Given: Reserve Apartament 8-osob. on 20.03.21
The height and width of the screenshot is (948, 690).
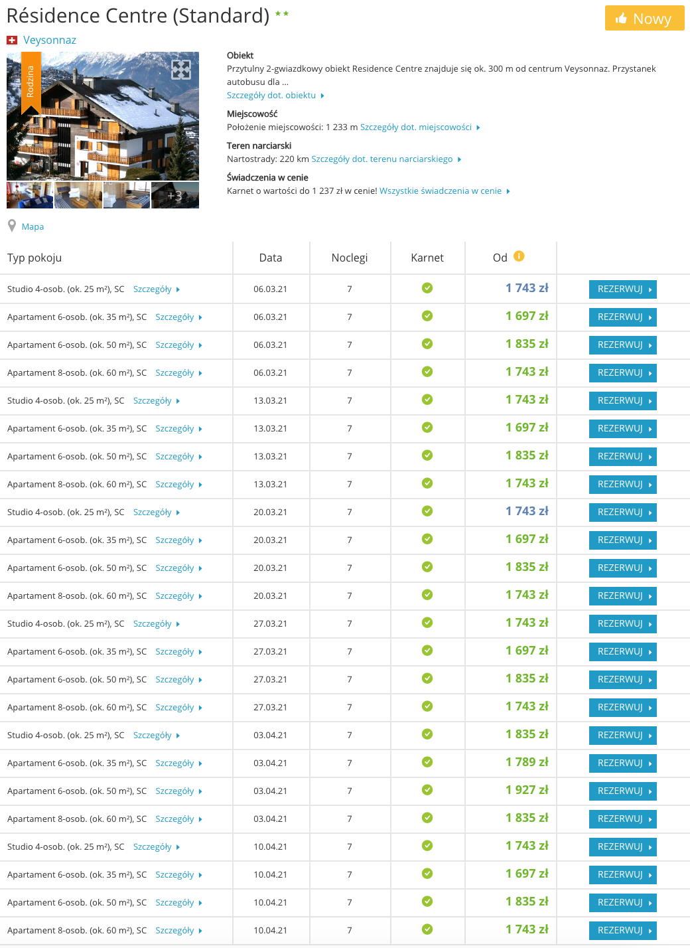Looking at the screenshot, I should [x=623, y=595].
